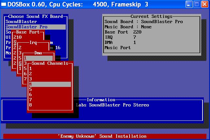Viewport: 210px width, 140px height.
Task: Select 6 in the Sound Channels menu
Action: (x=50, y=95)
